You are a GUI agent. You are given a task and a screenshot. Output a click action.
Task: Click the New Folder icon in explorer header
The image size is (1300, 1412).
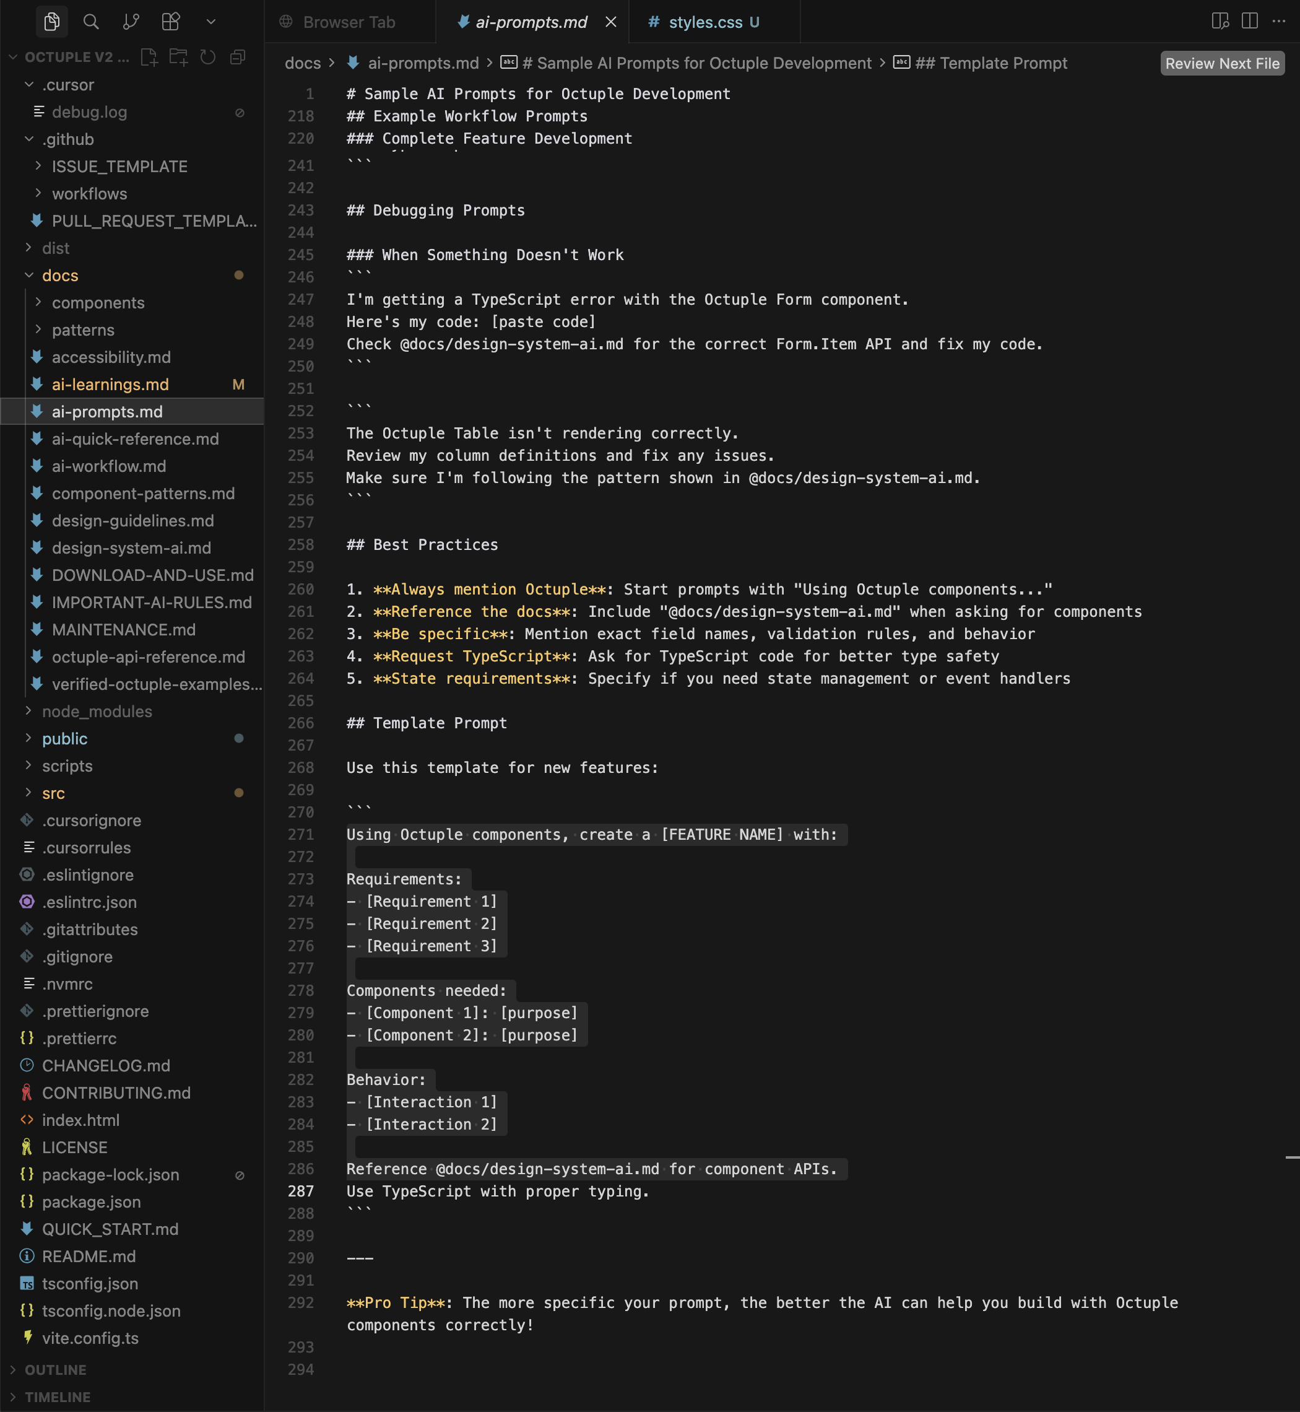[178, 57]
